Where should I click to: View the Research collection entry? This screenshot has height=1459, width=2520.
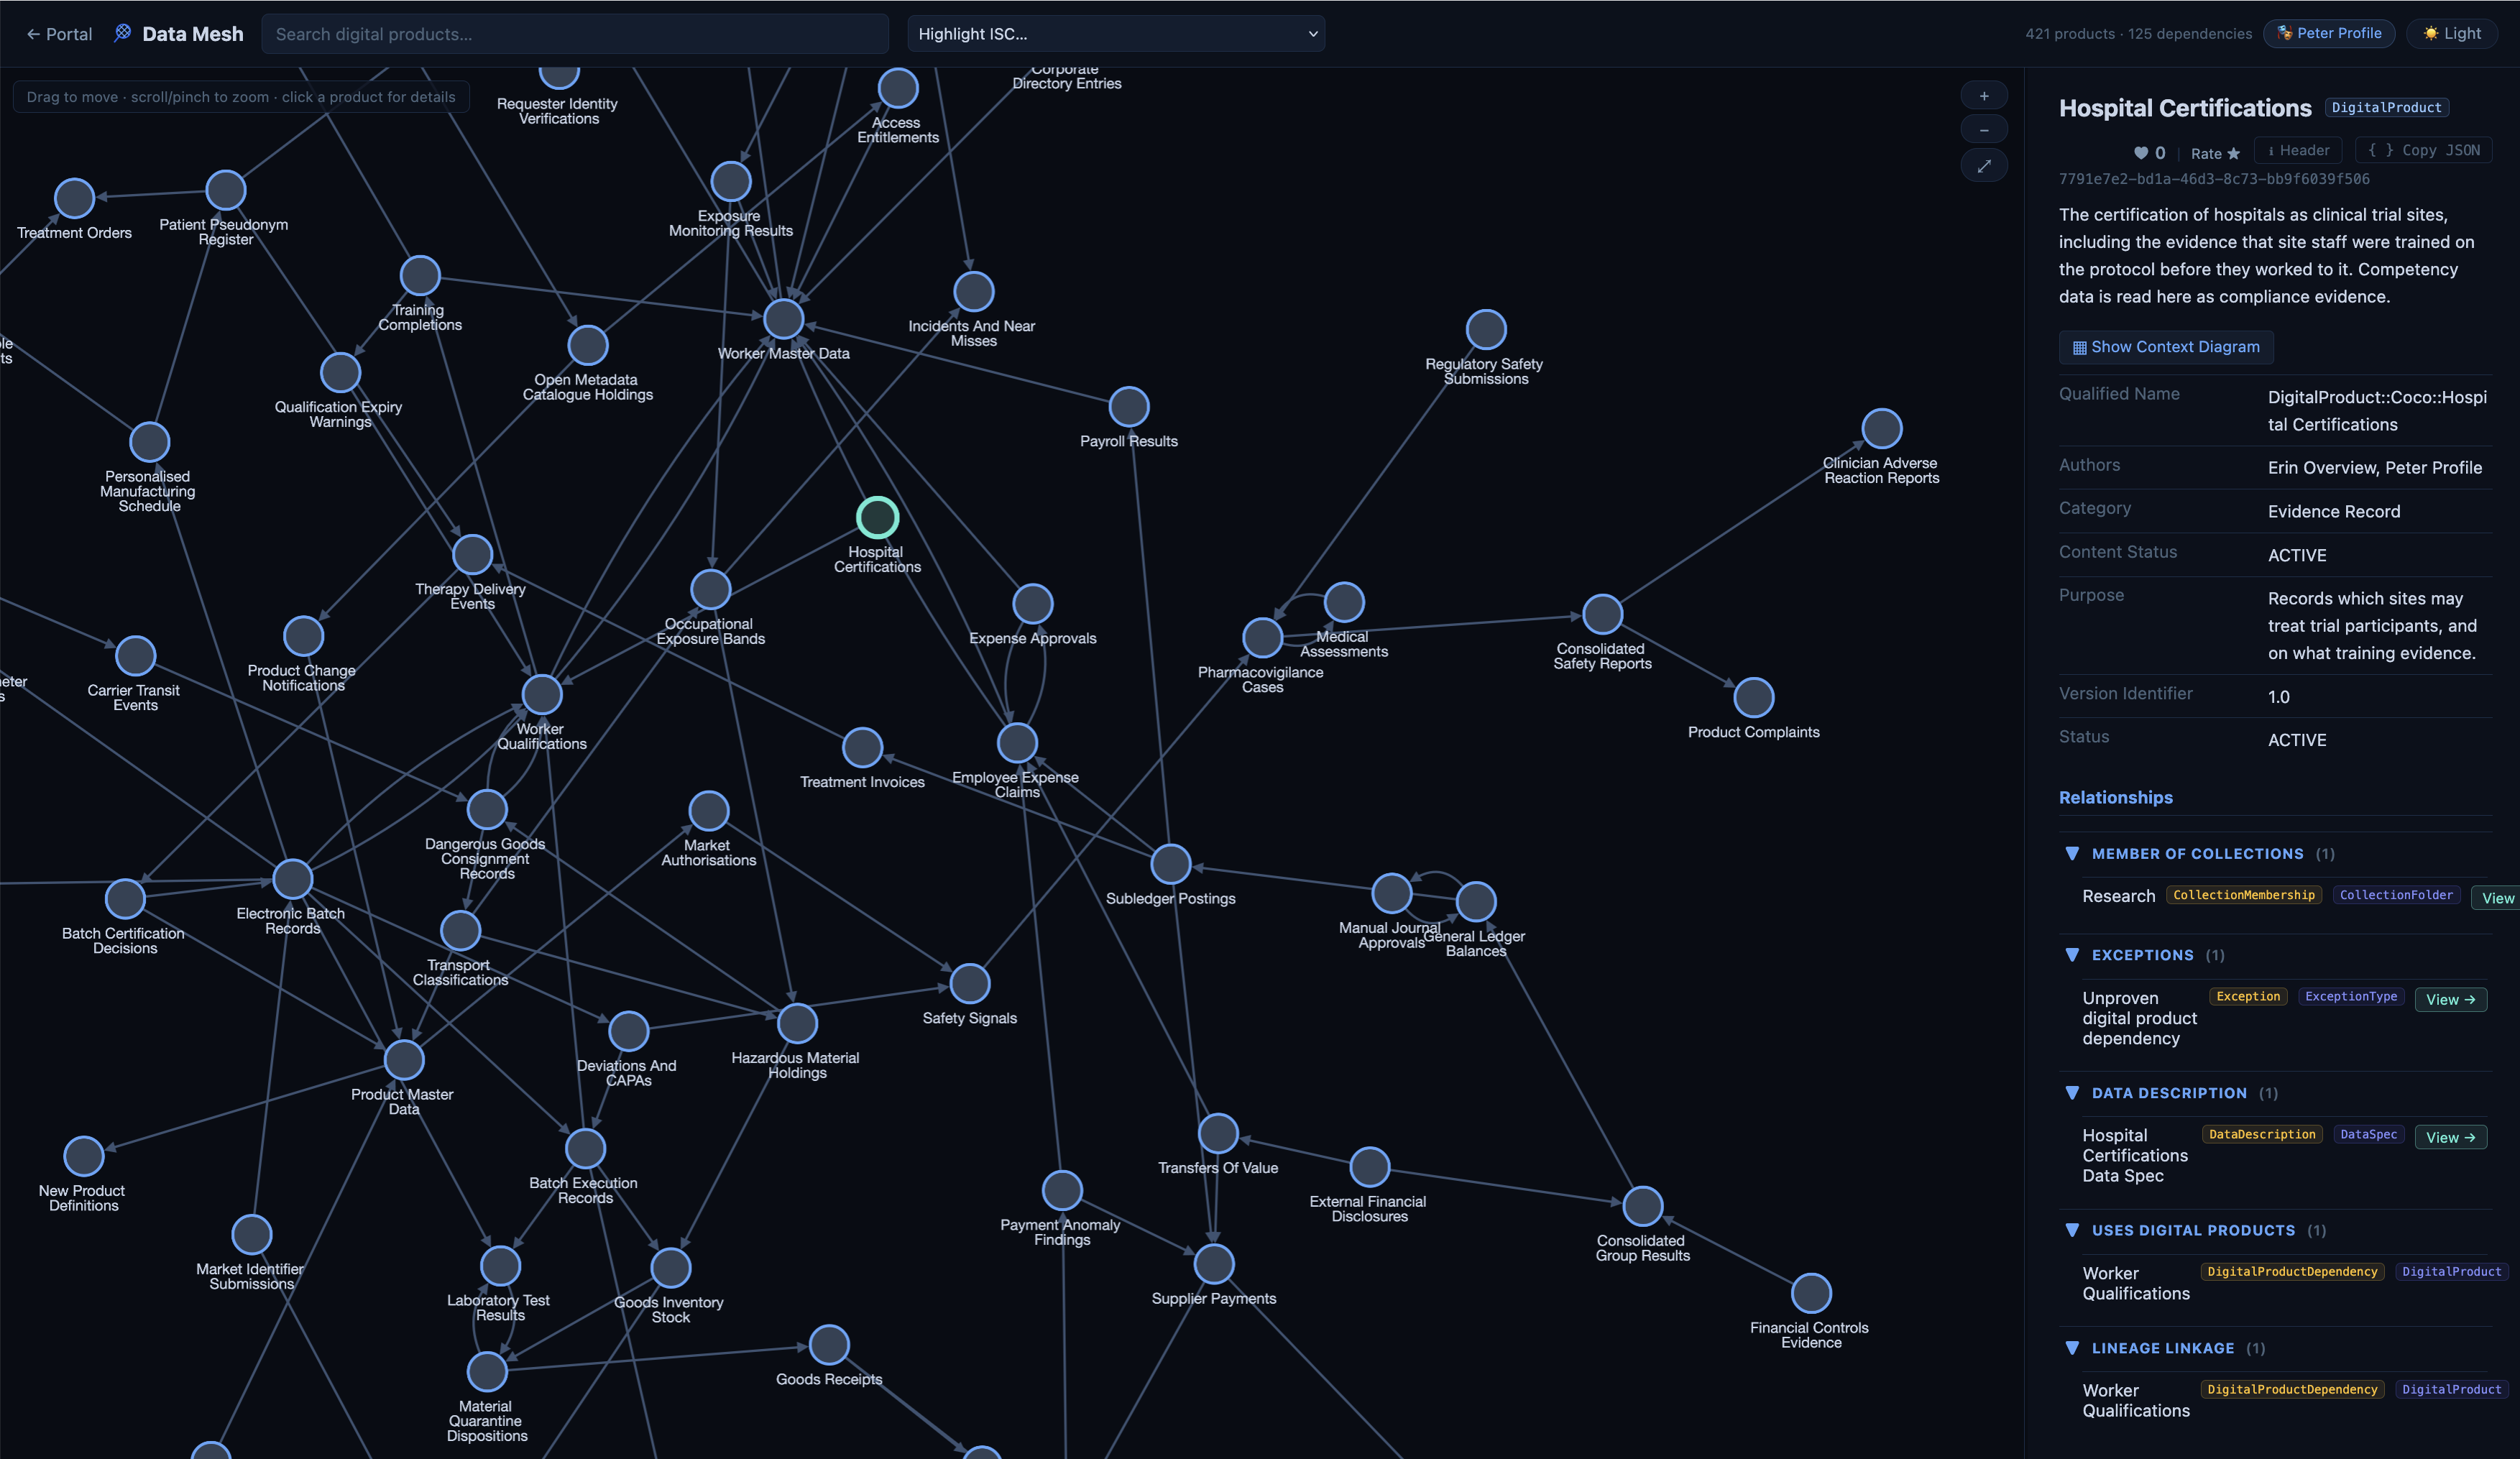[2496, 898]
